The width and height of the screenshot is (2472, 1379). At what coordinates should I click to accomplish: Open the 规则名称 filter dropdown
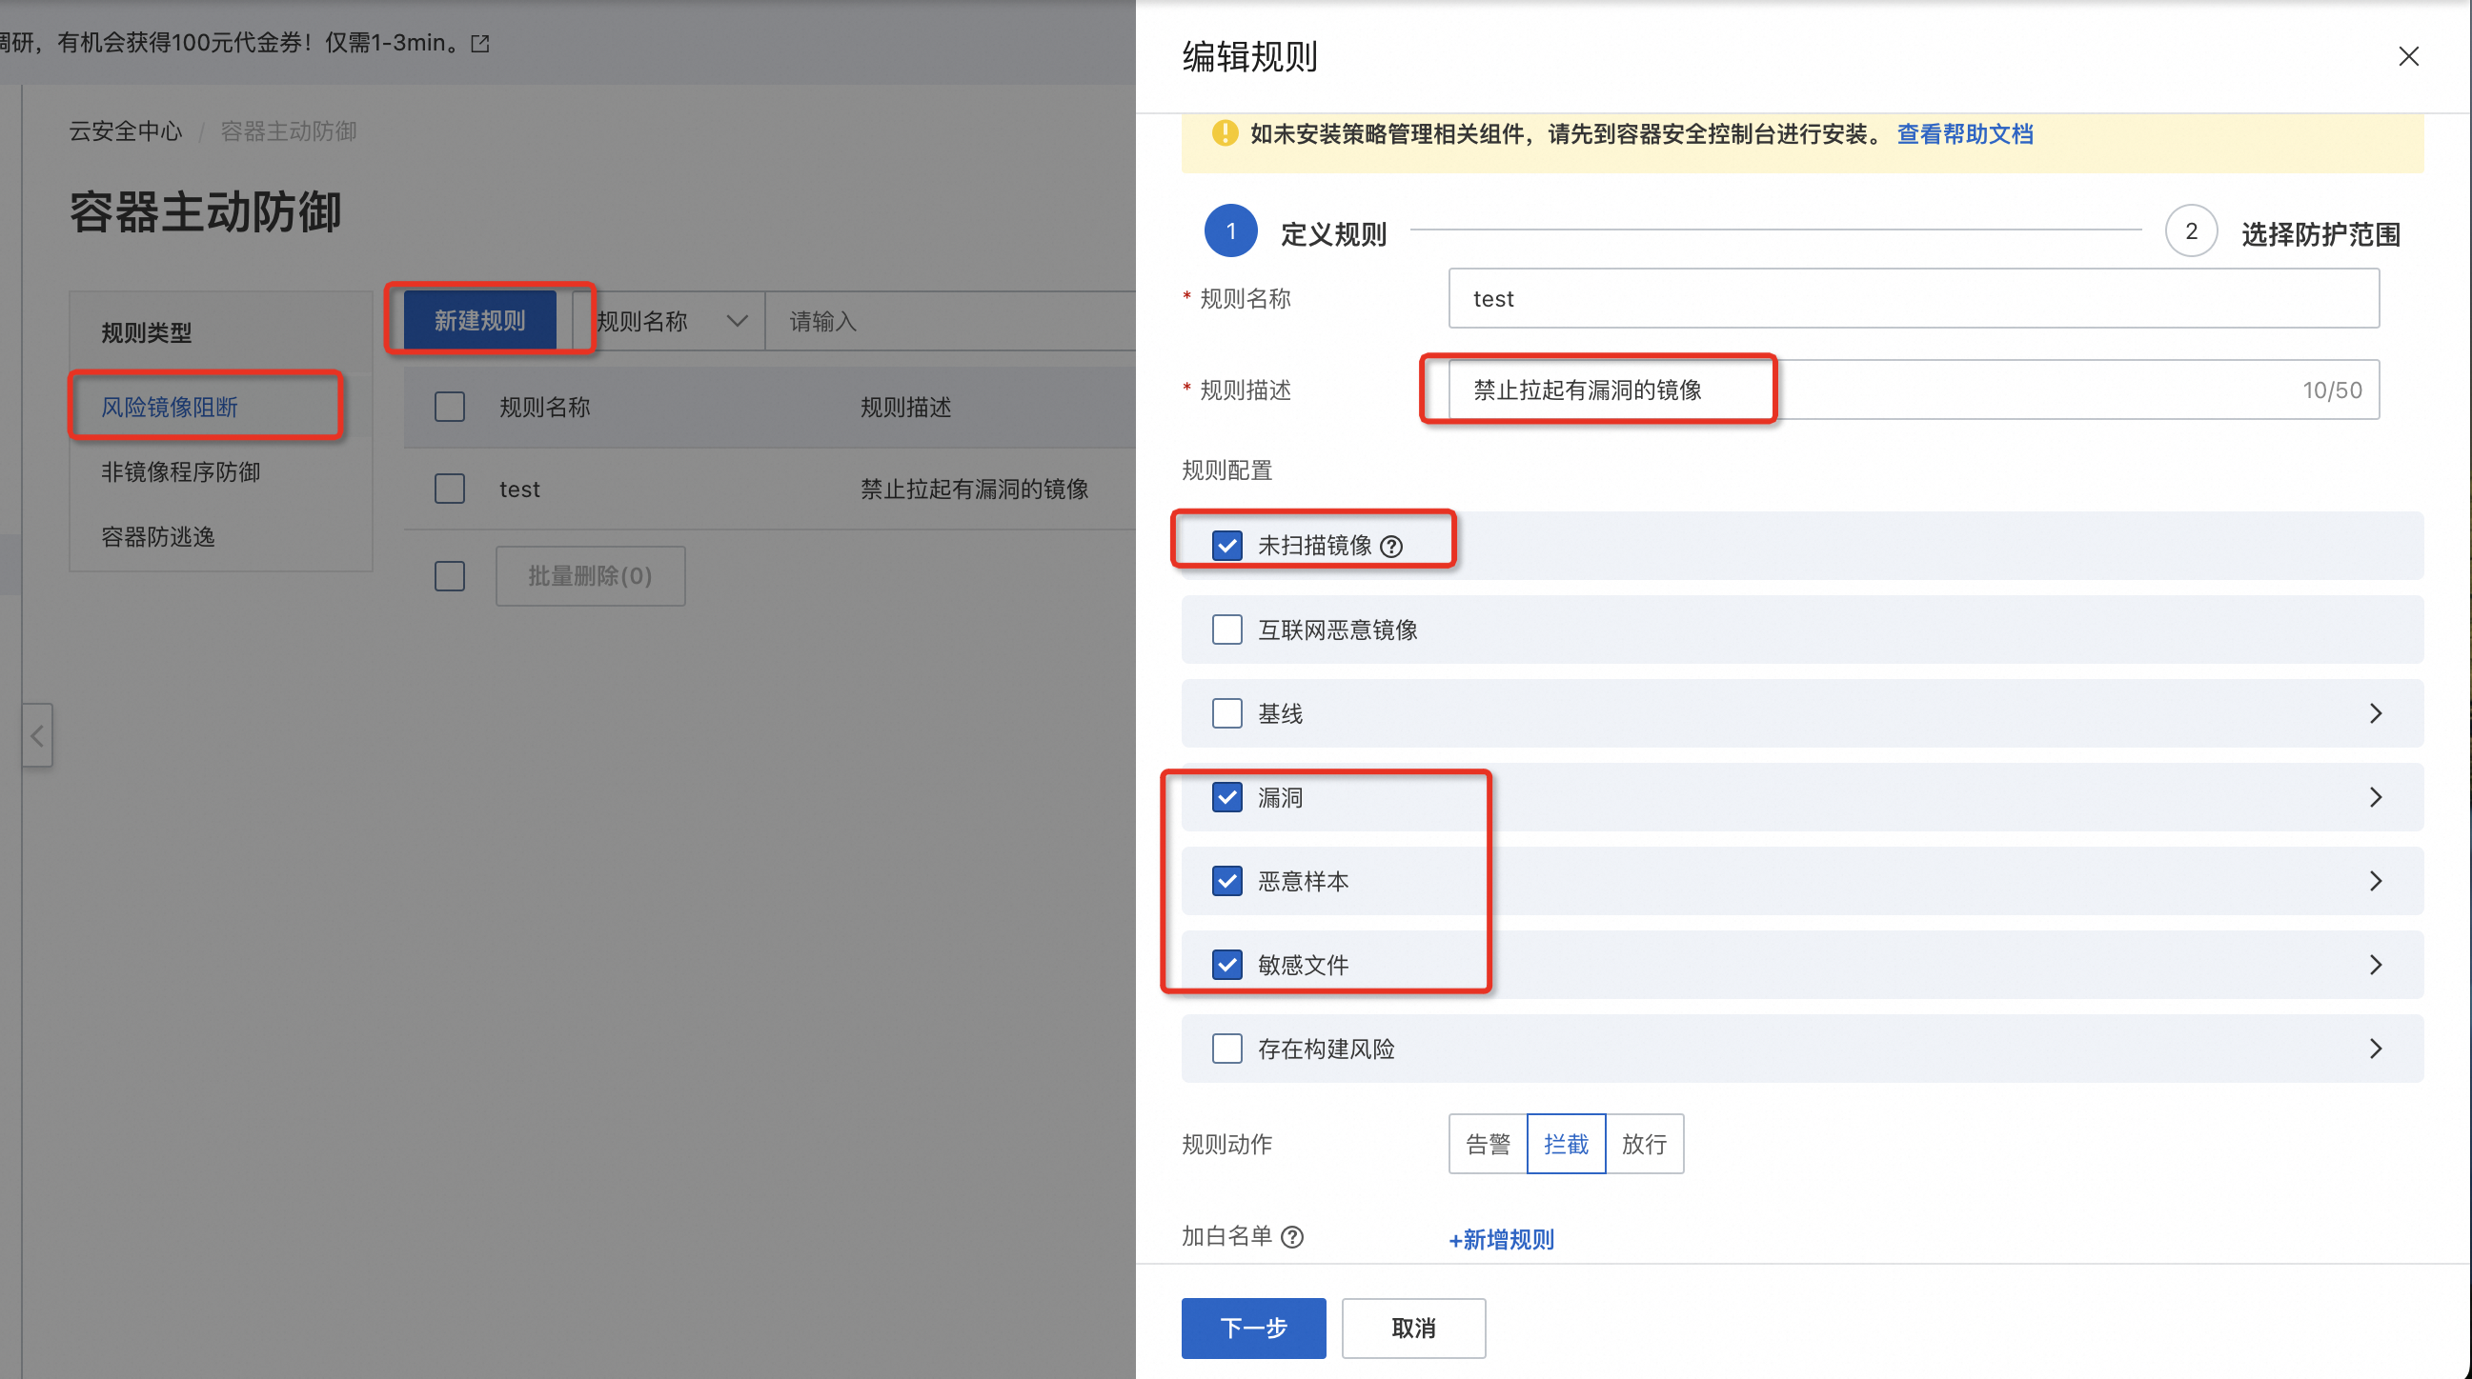(x=670, y=321)
